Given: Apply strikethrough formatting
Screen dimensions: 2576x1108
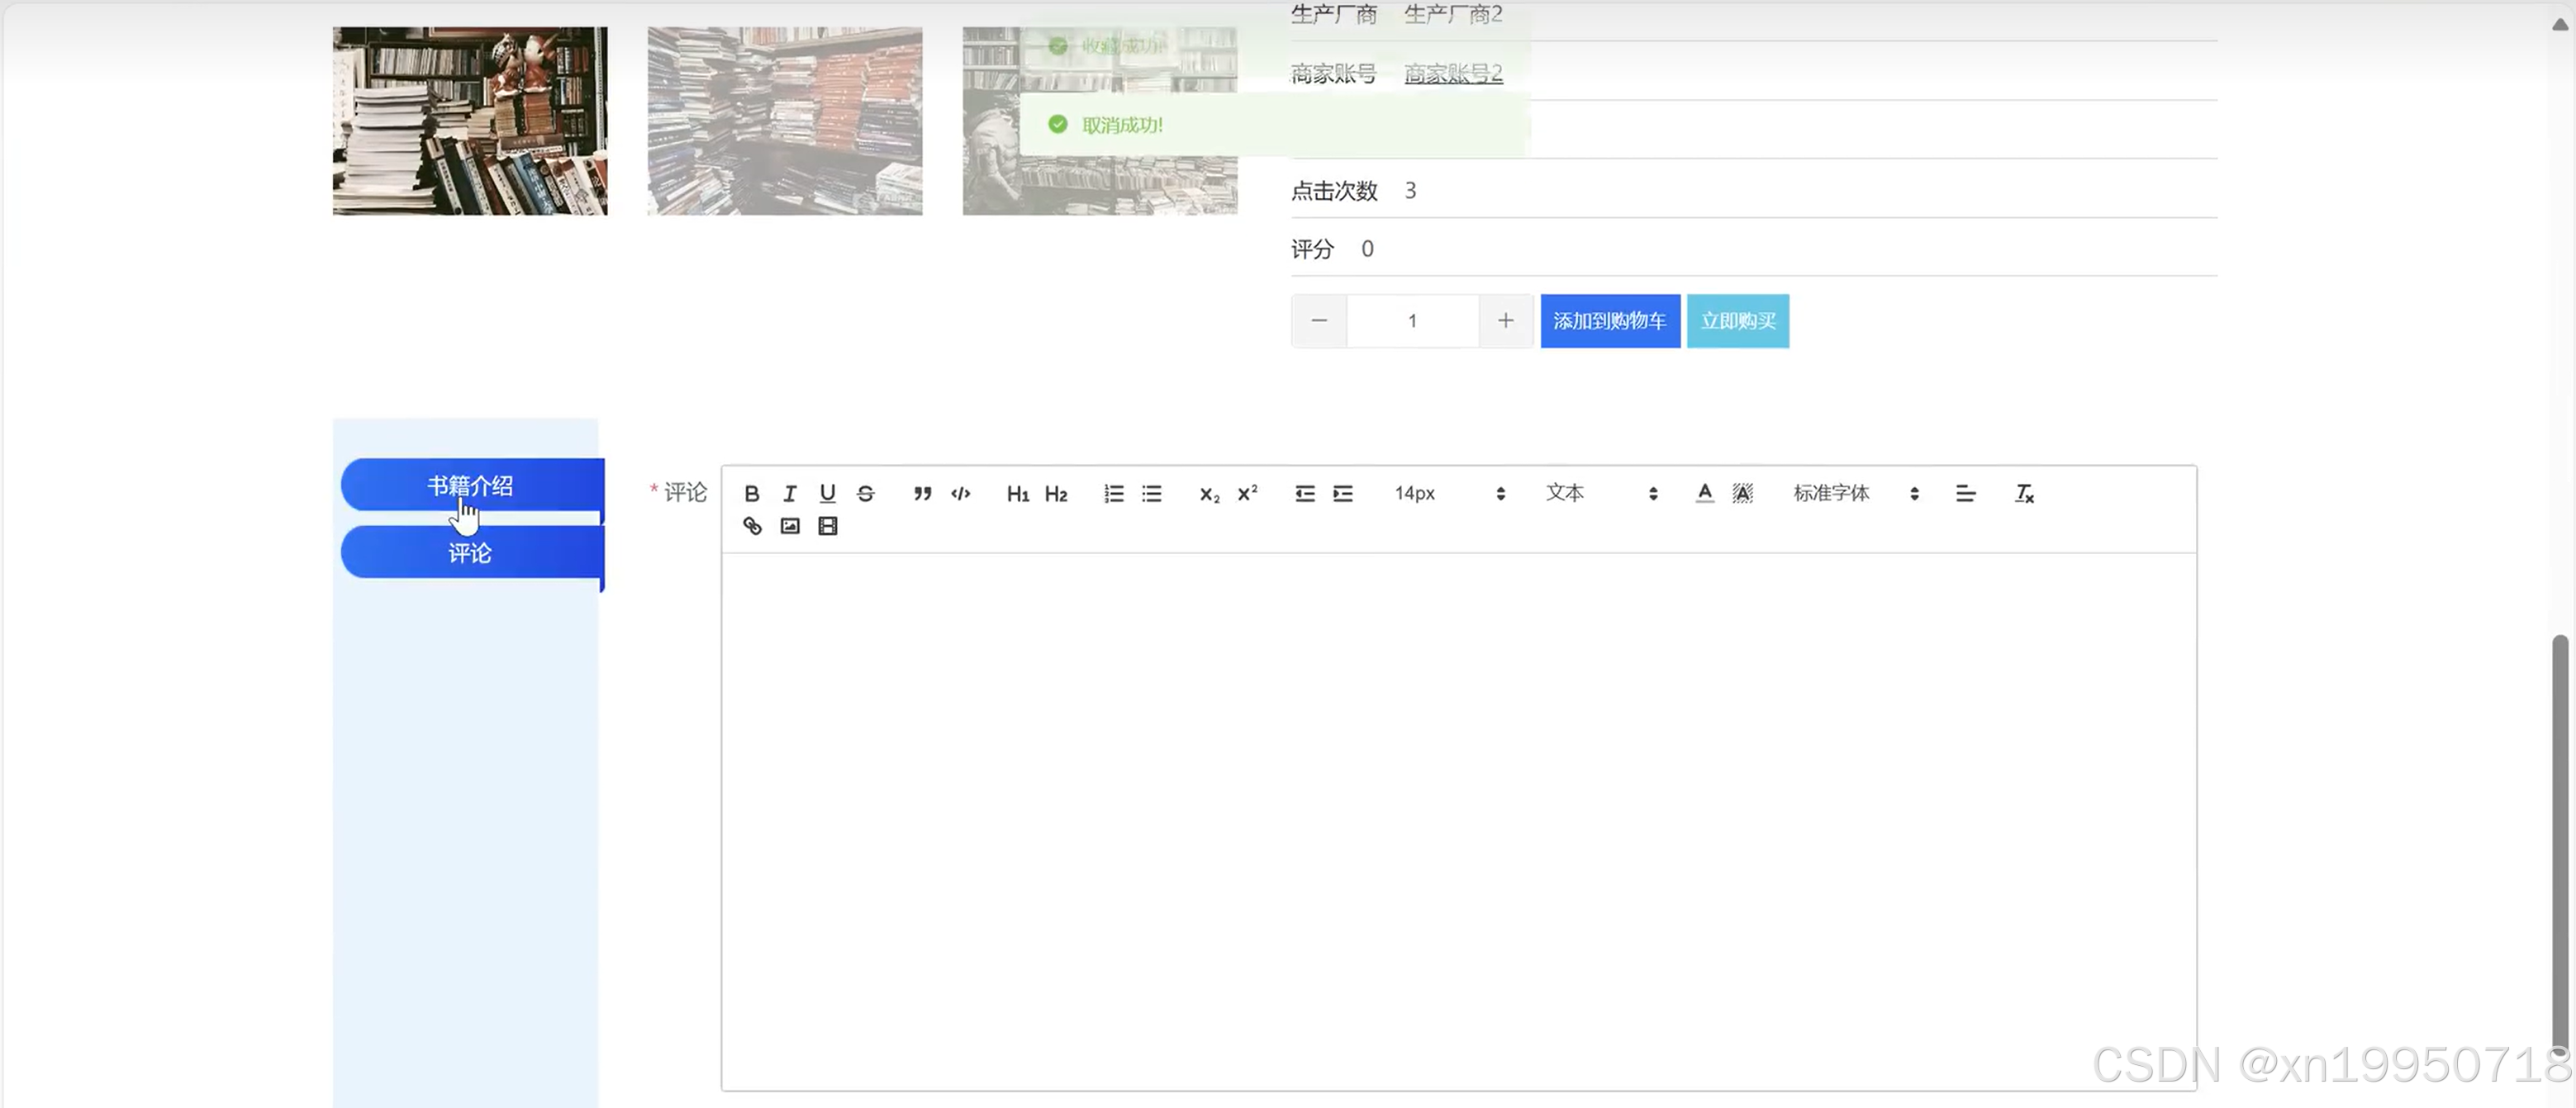Looking at the screenshot, I should (x=866, y=494).
